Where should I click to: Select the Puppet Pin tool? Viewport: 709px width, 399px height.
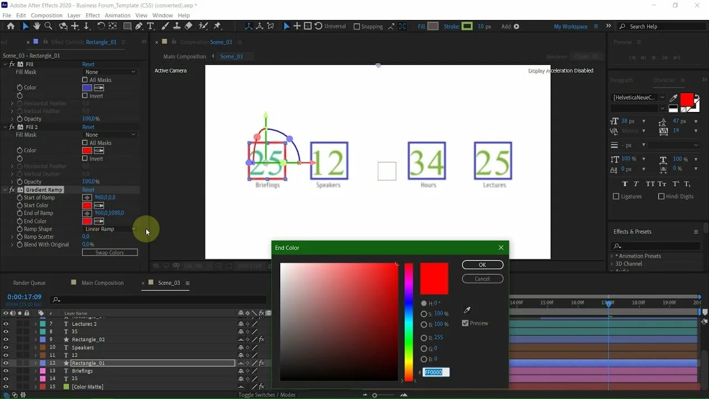click(x=217, y=26)
